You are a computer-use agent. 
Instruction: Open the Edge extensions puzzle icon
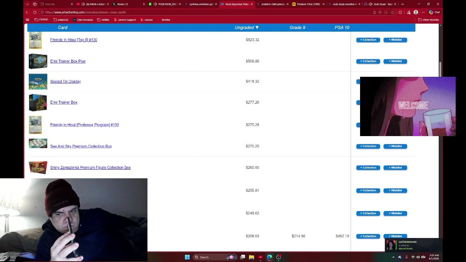400,12
